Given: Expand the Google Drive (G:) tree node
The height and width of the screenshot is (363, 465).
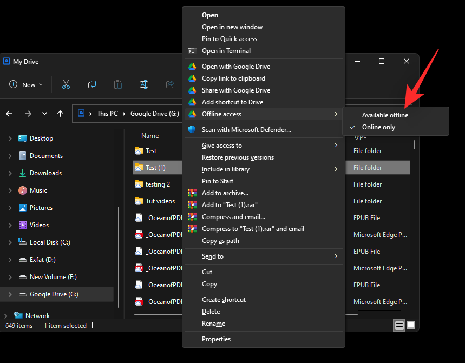Looking at the screenshot, I should [x=10, y=294].
